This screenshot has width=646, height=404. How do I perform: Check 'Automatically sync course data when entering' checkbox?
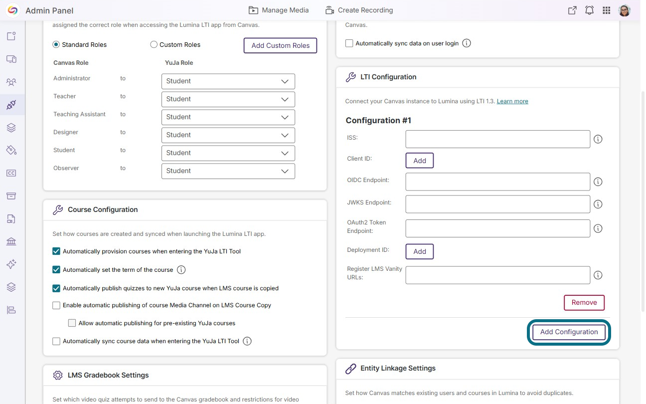click(x=56, y=341)
